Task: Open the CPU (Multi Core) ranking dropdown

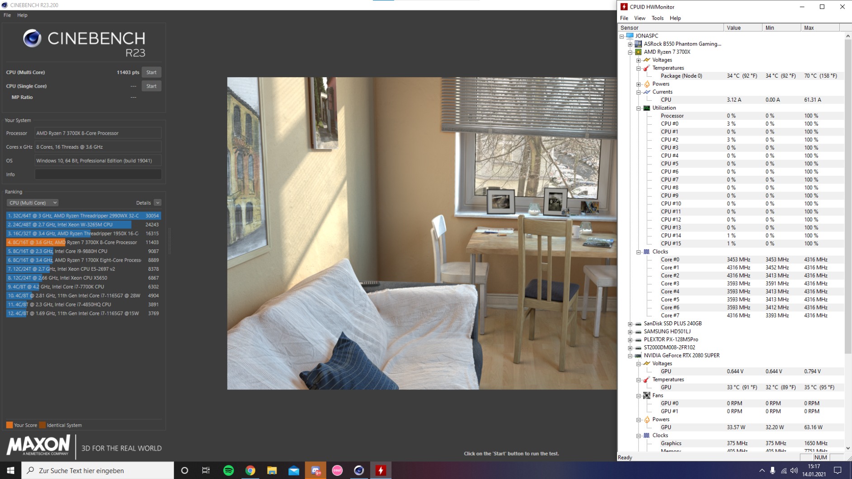Action: [x=33, y=203]
